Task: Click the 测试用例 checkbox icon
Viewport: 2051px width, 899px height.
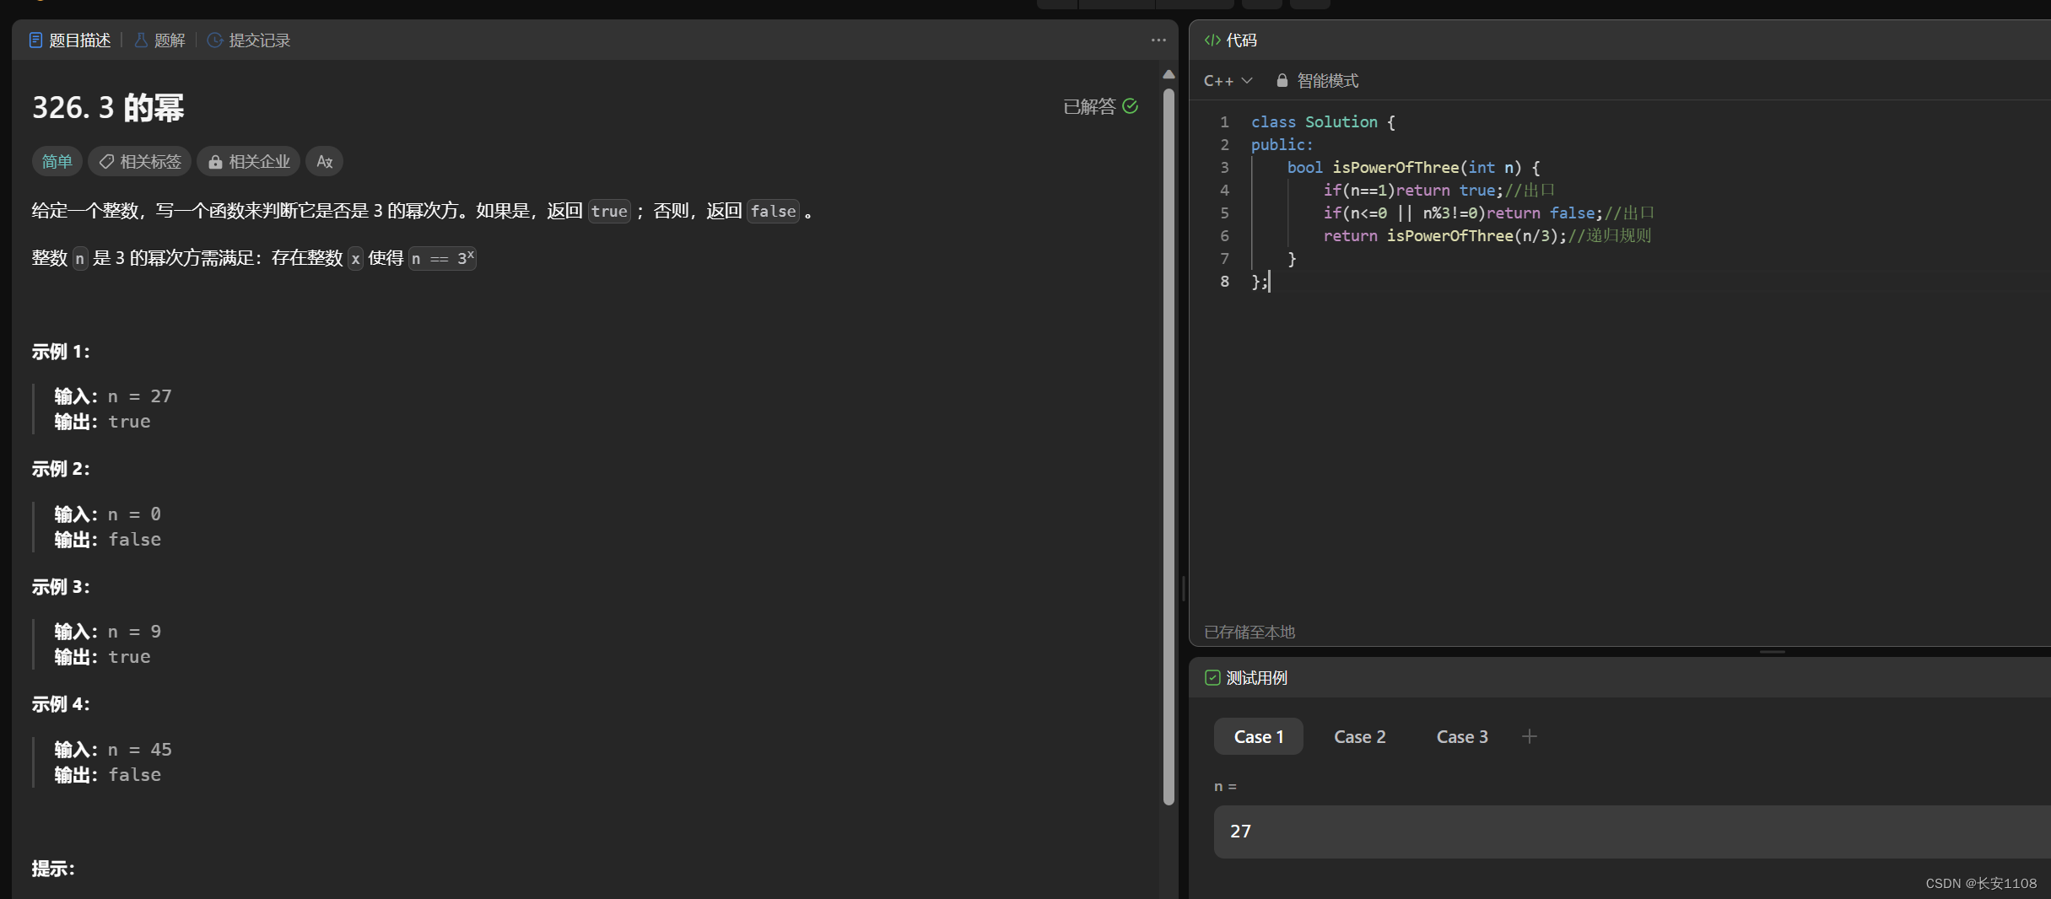Action: [x=1212, y=678]
